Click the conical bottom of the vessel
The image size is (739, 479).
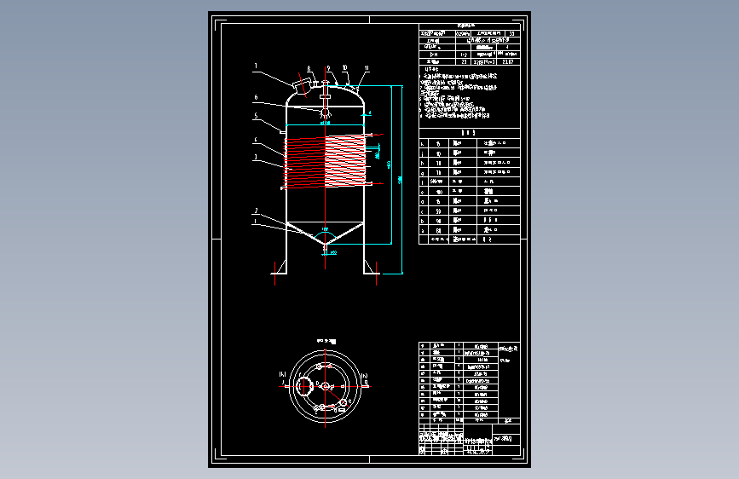326,234
